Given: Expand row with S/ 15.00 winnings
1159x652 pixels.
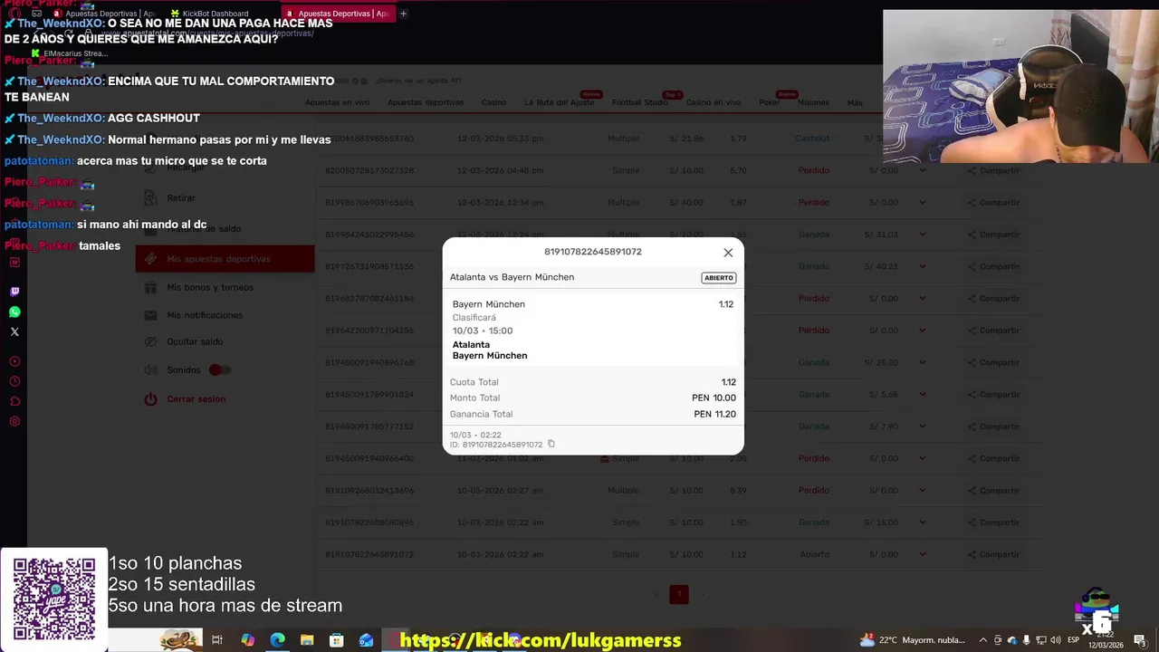Looking at the screenshot, I should pyautogui.click(x=923, y=523).
